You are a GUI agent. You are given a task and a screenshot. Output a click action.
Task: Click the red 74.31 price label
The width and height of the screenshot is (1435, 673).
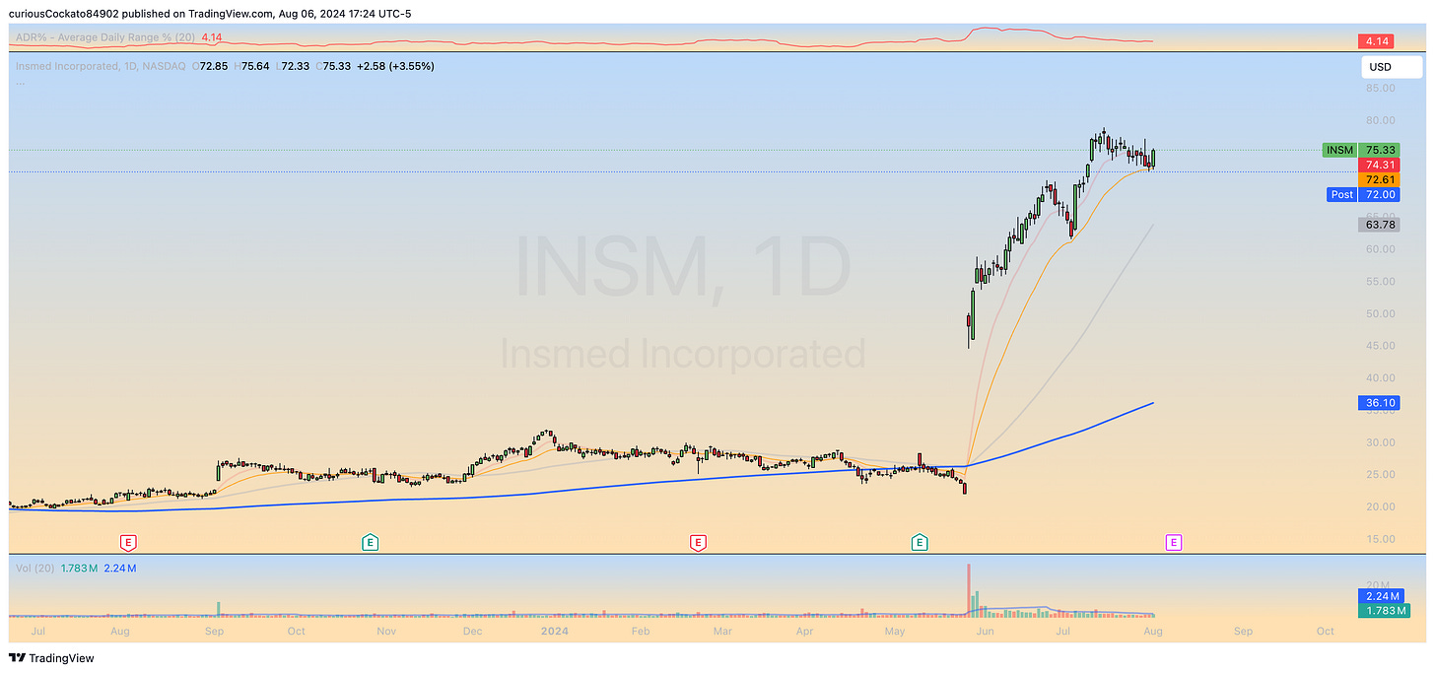1378,165
